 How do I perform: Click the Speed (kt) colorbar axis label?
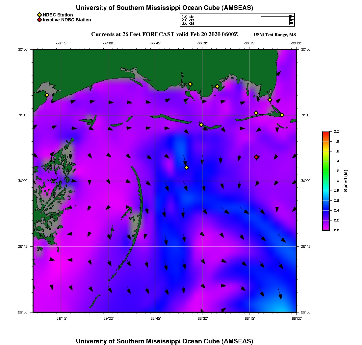click(346, 181)
